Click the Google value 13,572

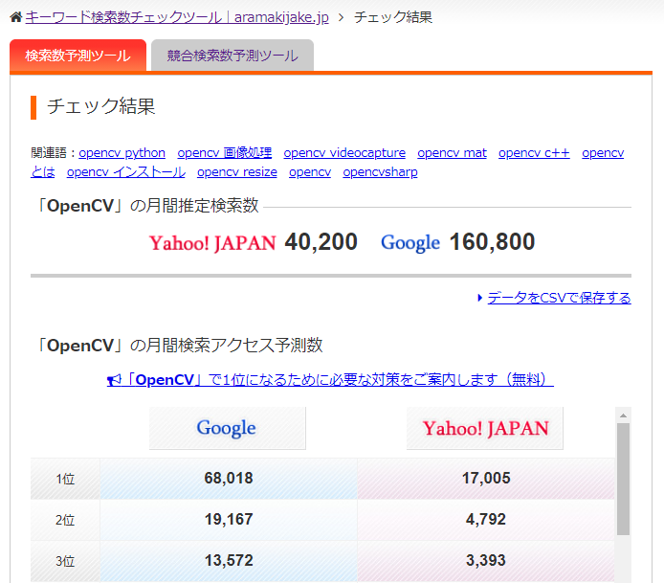tap(229, 561)
